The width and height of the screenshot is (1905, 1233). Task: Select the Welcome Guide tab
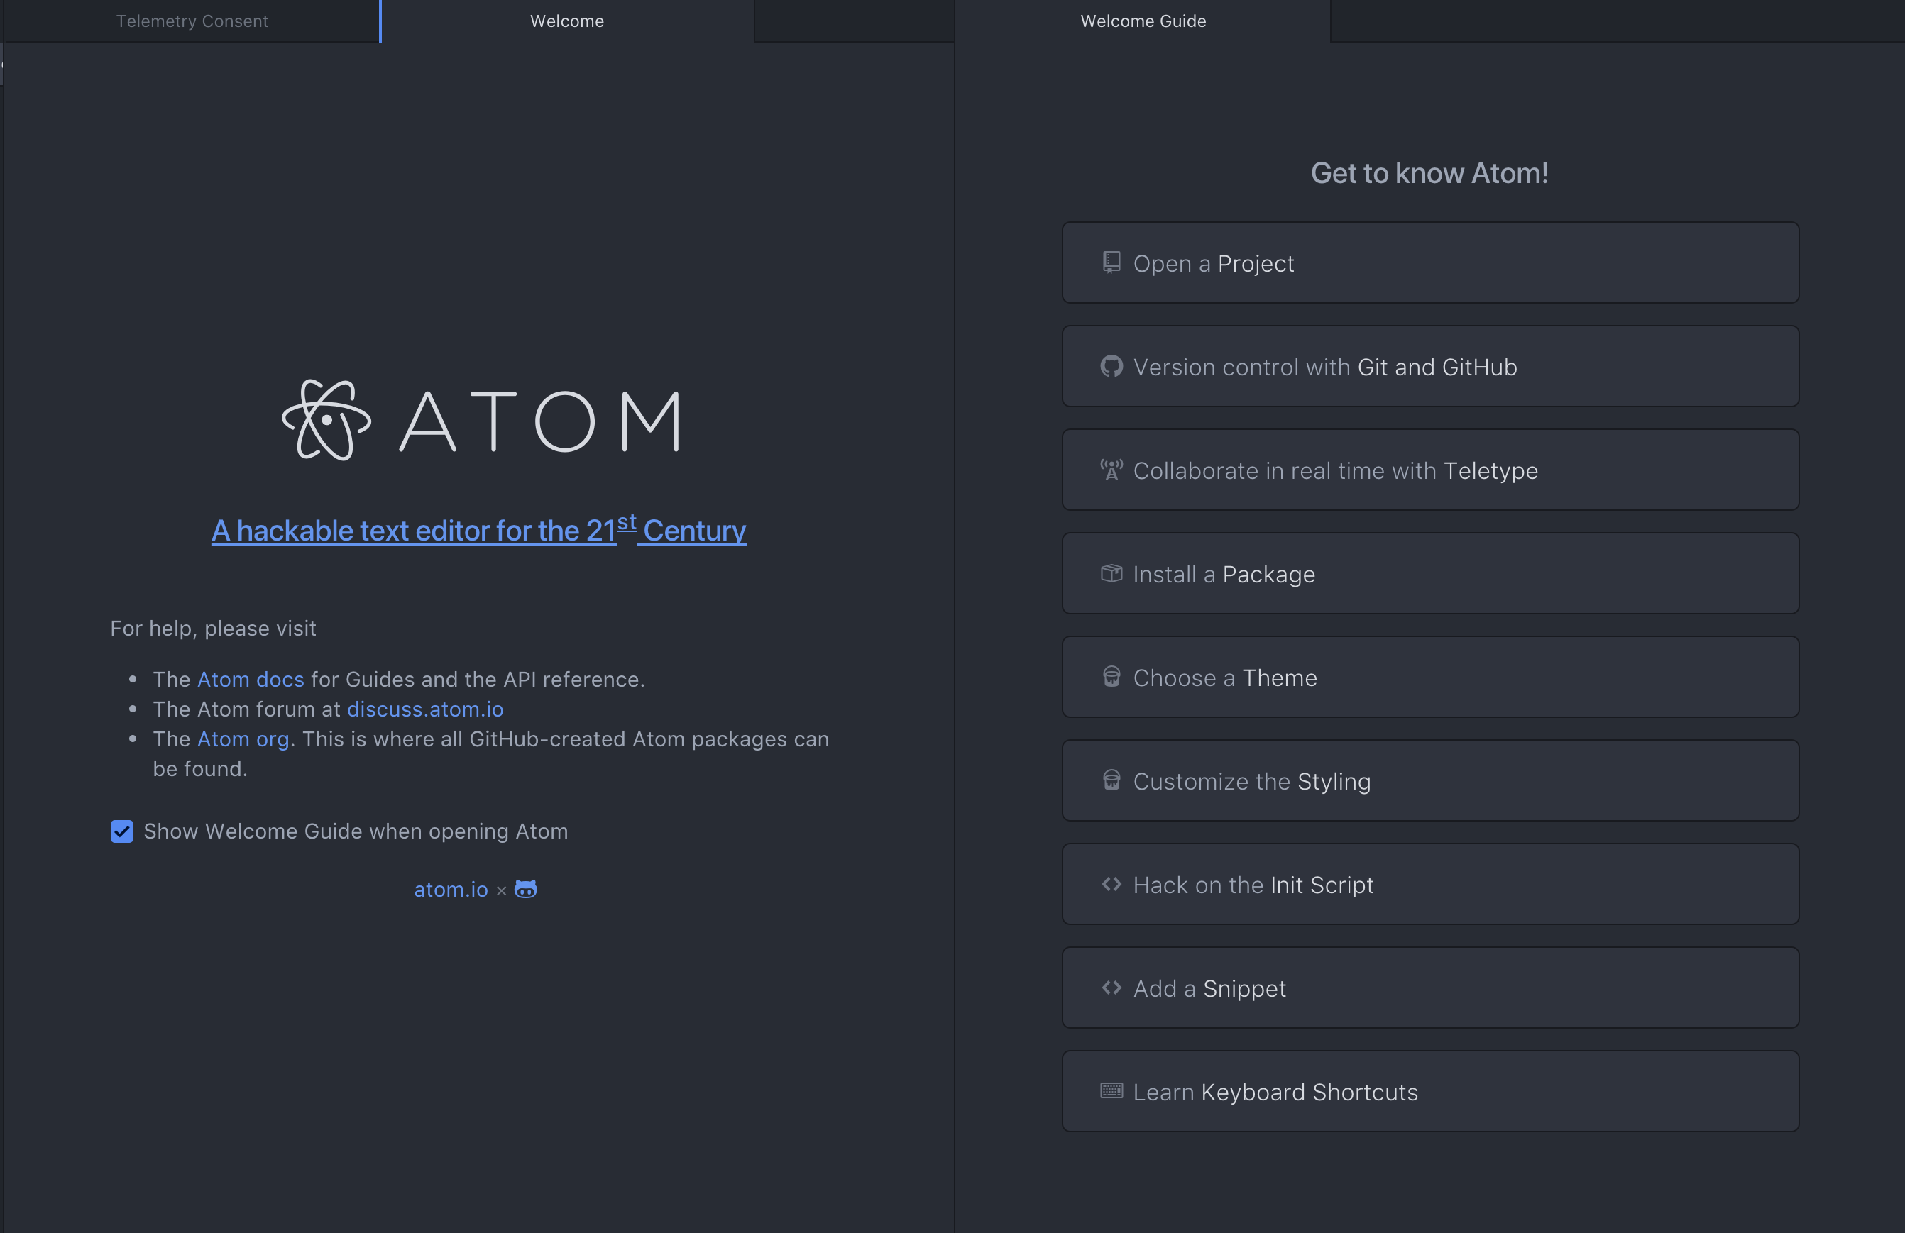click(1142, 21)
